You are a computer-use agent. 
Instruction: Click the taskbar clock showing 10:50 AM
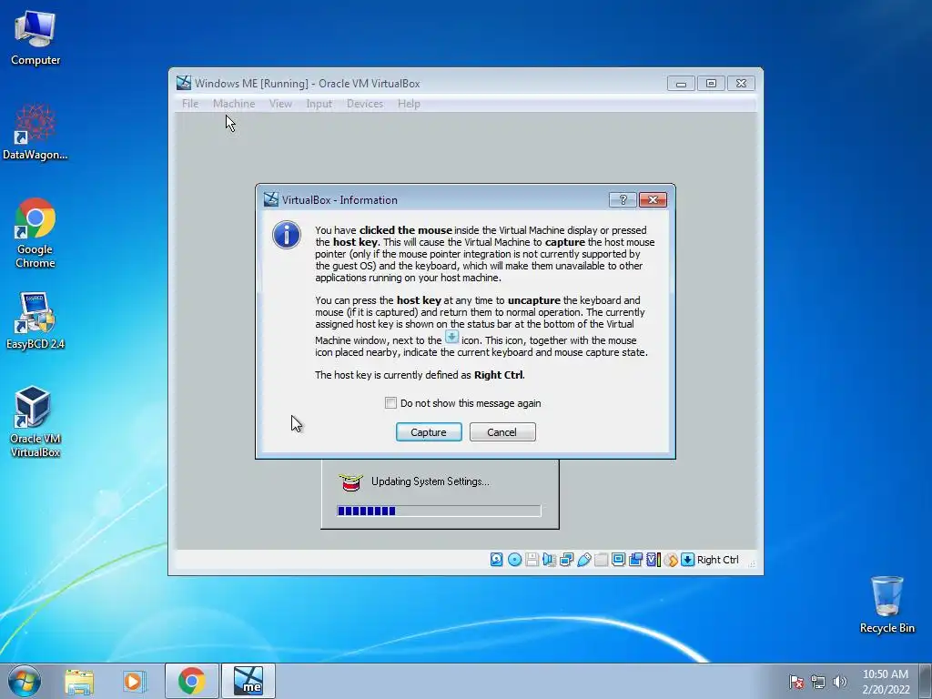point(886,682)
